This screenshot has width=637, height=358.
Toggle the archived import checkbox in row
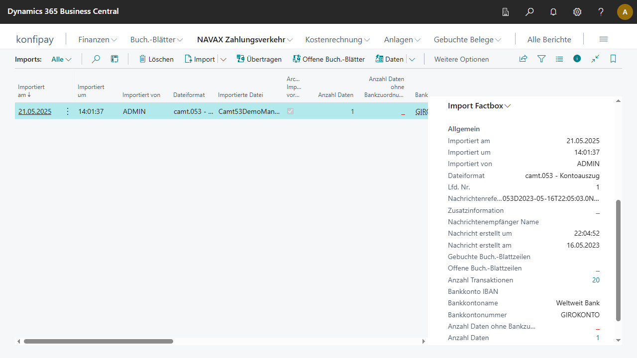pos(291,111)
